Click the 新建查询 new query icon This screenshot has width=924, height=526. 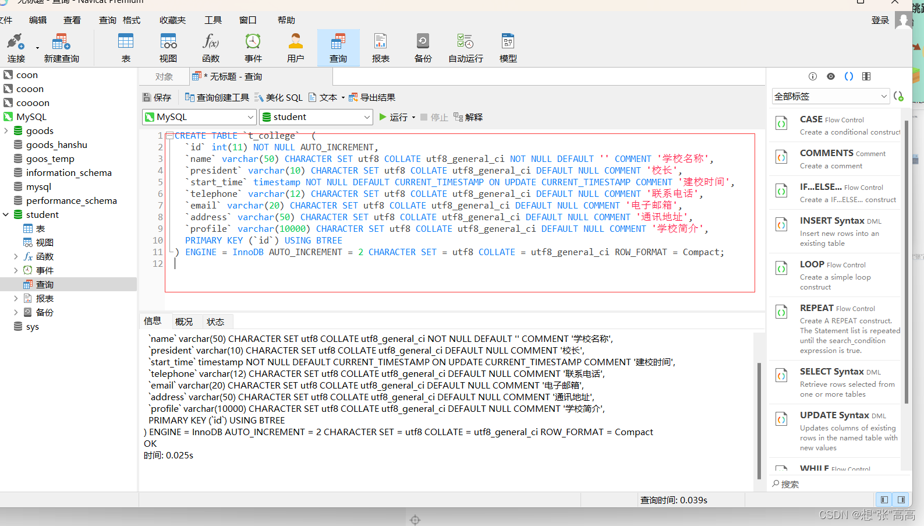tap(61, 42)
